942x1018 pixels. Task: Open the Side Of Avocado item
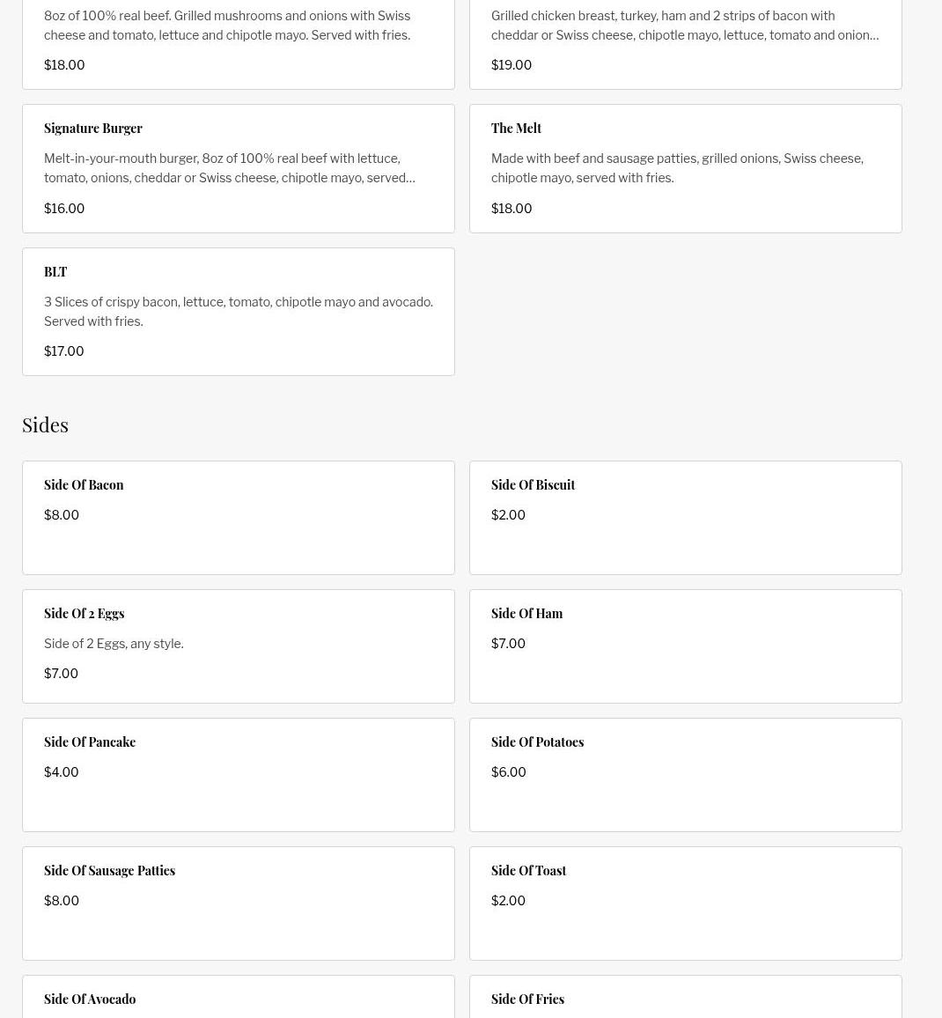coord(238,999)
